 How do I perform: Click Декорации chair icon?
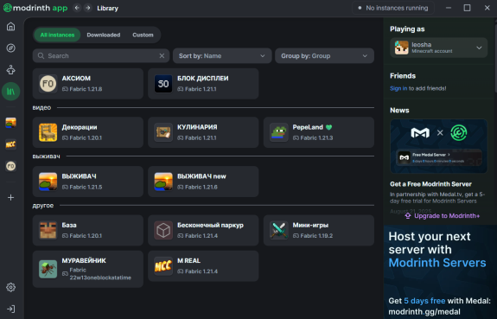click(x=48, y=132)
